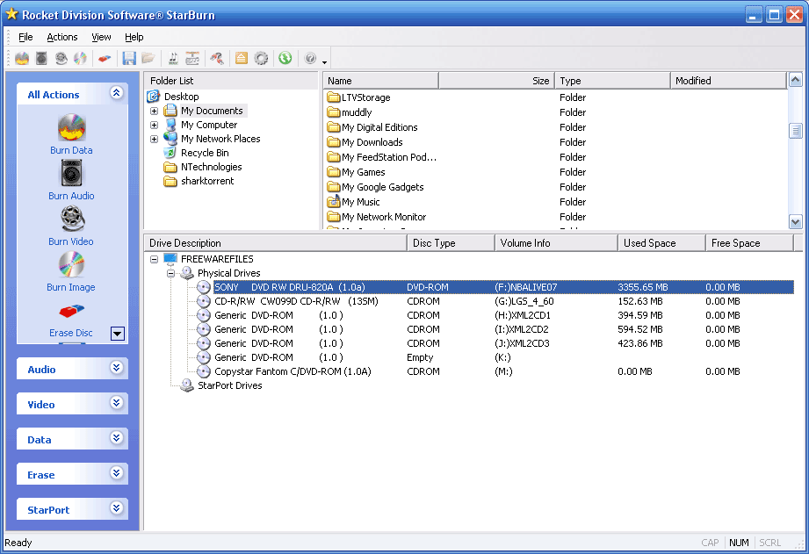Click file list scroll up arrow
Image resolution: width=809 pixels, height=554 pixels.
pos(796,80)
